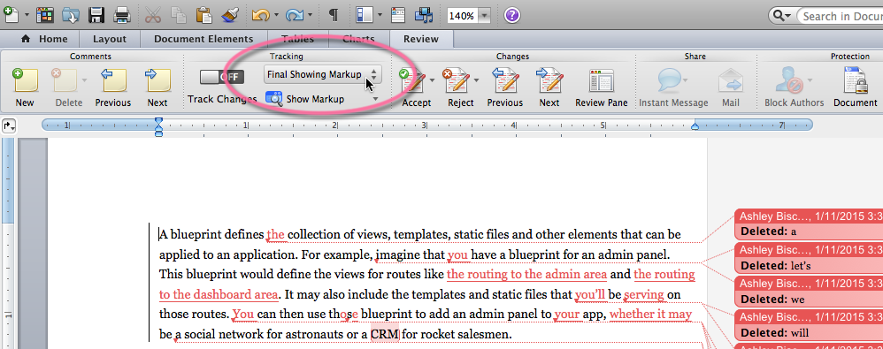This screenshot has width=883, height=349.
Task: Save the document with floppy icon
Action: [96, 15]
